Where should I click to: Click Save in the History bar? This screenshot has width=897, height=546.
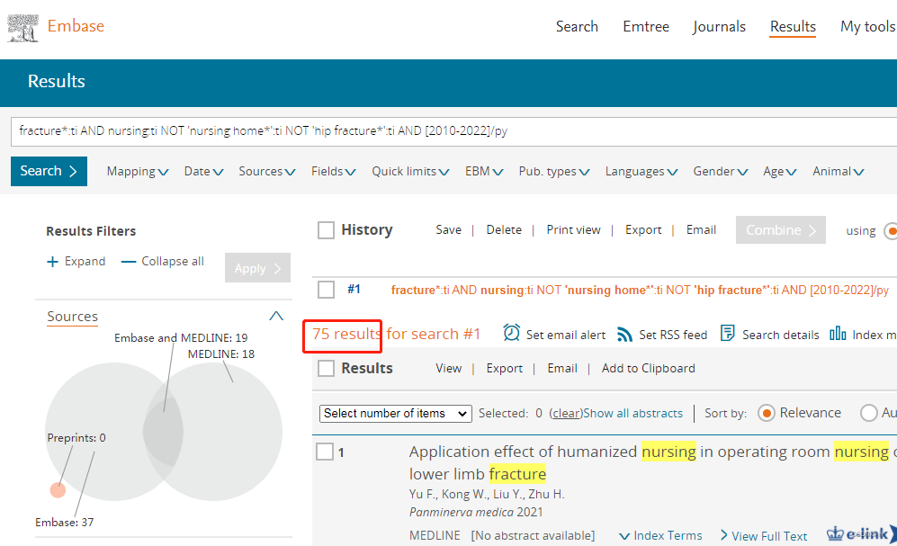448,230
